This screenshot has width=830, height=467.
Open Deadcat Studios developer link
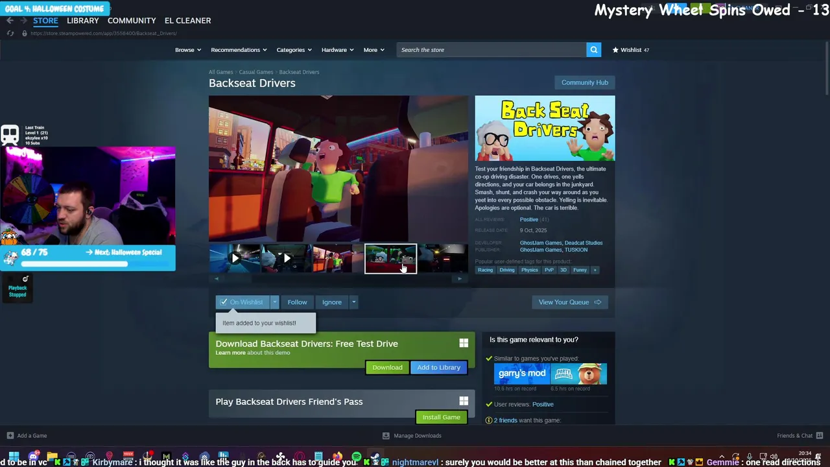click(x=583, y=243)
